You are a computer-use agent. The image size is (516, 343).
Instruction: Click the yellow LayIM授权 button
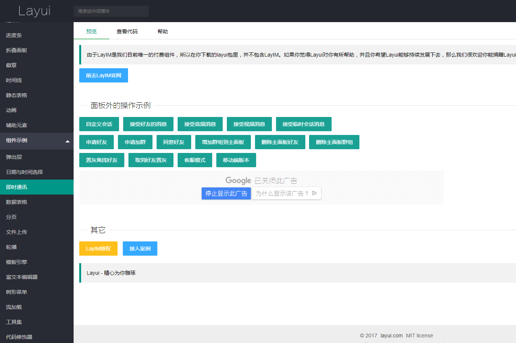(98, 249)
